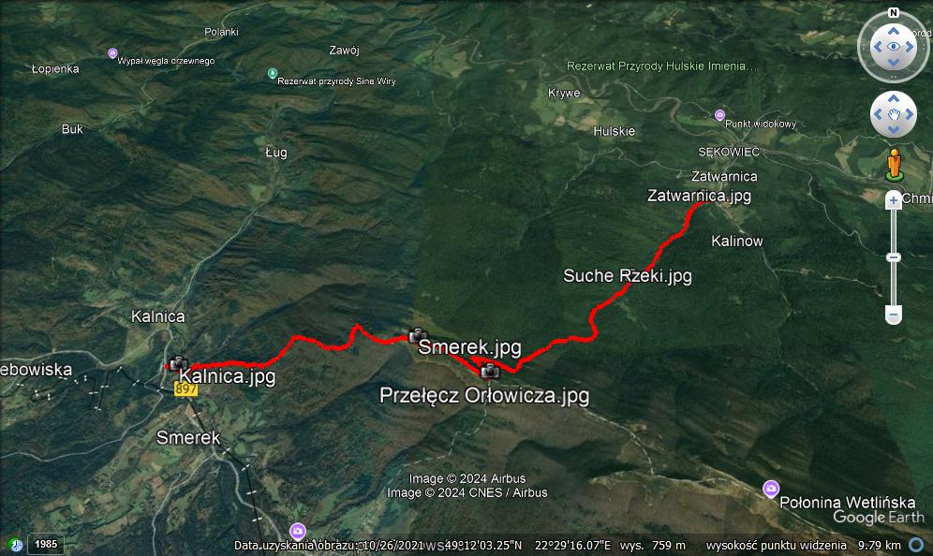Click the 1985 historical imagery year button
This screenshot has width=933, height=556.
(x=46, y=544)
